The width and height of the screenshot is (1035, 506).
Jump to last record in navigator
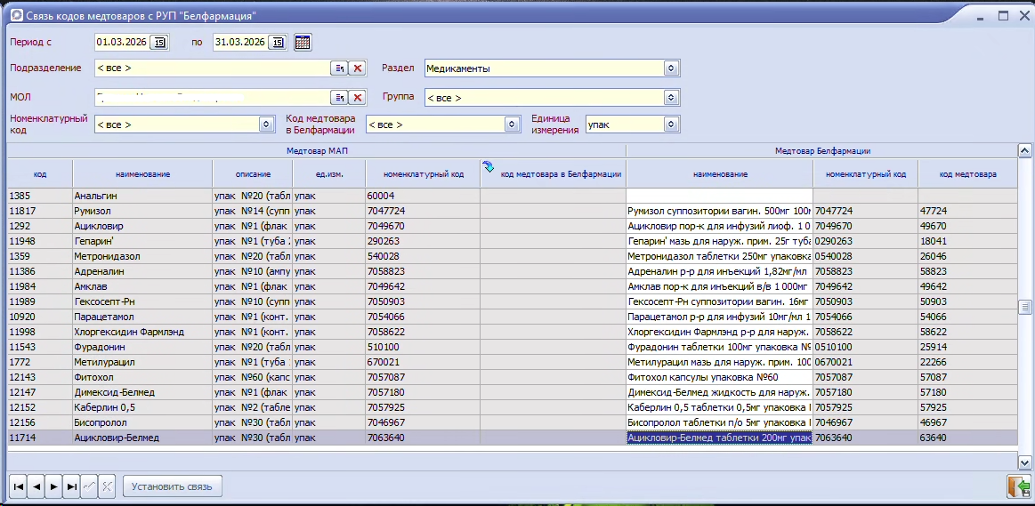[x=71, y=486]
